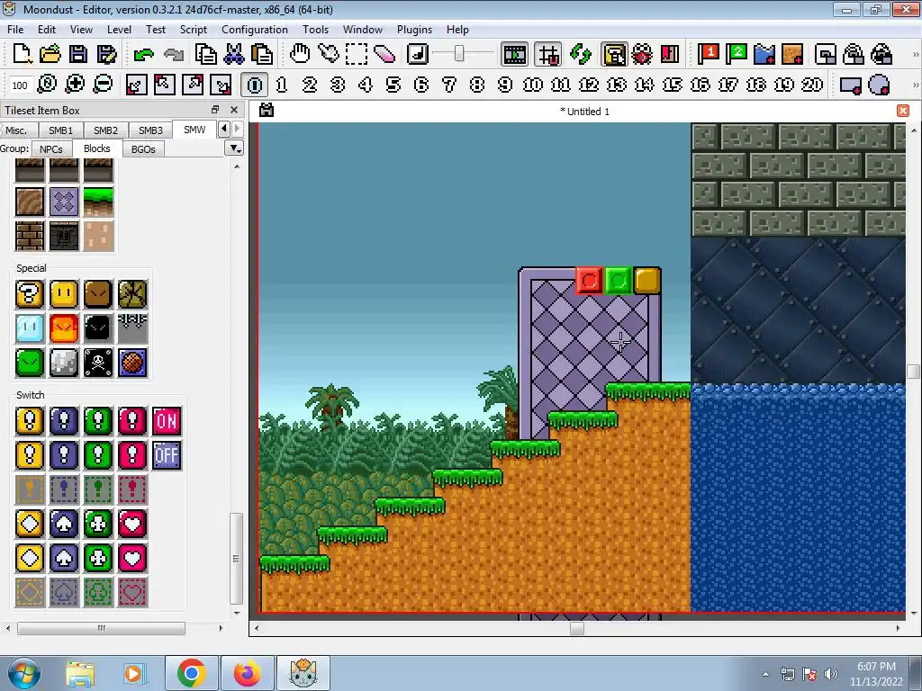This screenshot has height=691, width=922.
Task: Switch to the Misc. tileset tab
Action: (x=16, y=130)
